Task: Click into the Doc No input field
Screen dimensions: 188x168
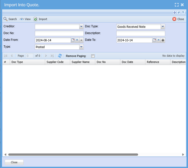Action: pyautogui.click(x=59, y=33)
